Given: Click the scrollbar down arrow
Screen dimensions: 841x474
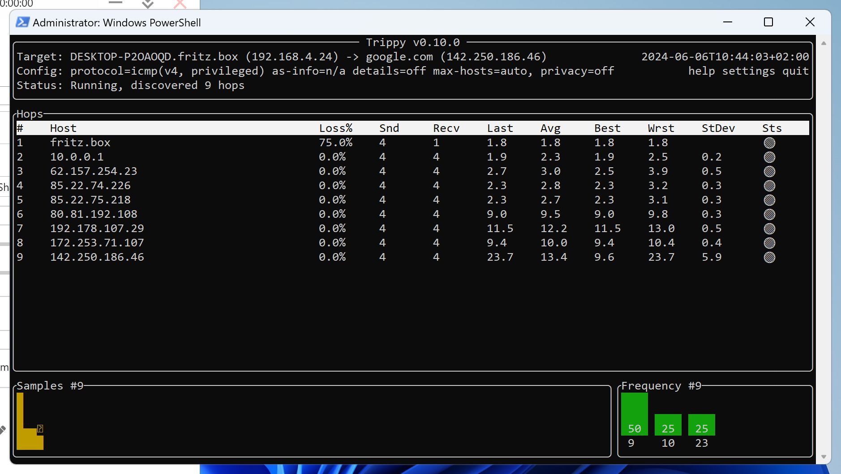Looking at the screenshot, I should click(x=824, y=457).
